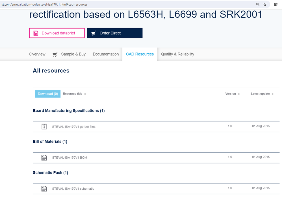Switch to the Overview tab

coord(37,54)
